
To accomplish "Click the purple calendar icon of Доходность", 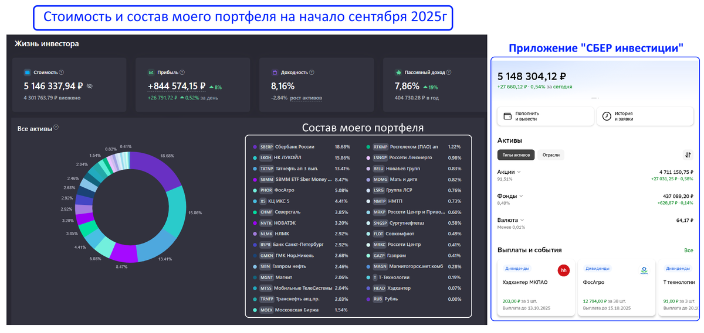I will pyautogui.click(x=275, y=73).
